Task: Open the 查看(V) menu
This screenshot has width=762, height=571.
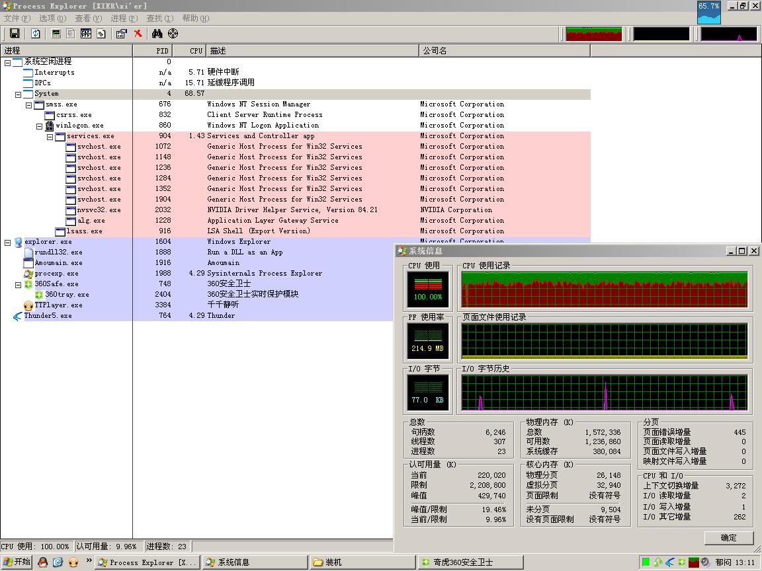Action: coord(88,19)
